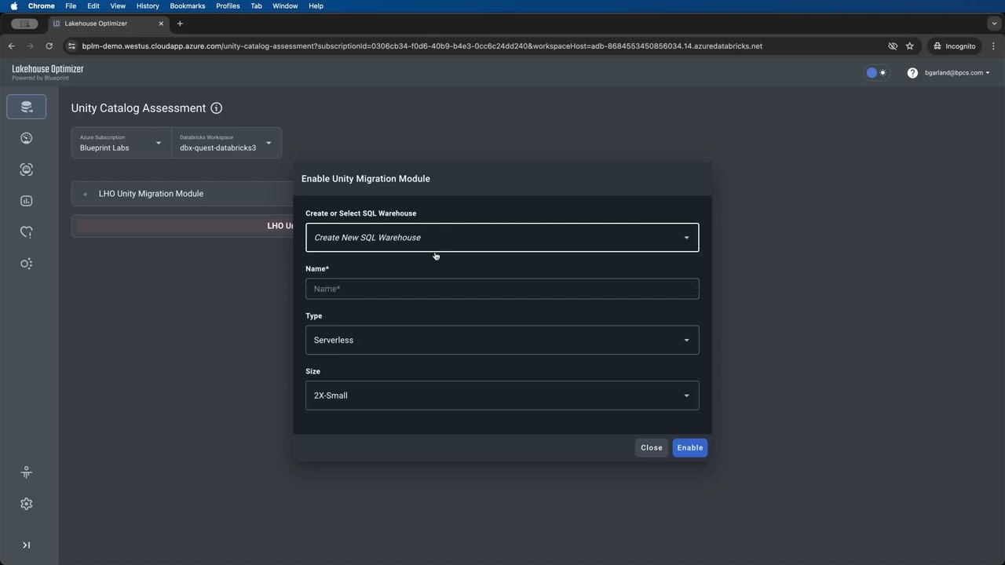This screenshot has width=1005, height=565.
Task: Click the info icon beside Unity Catalog Assessment
Action: 217,108
